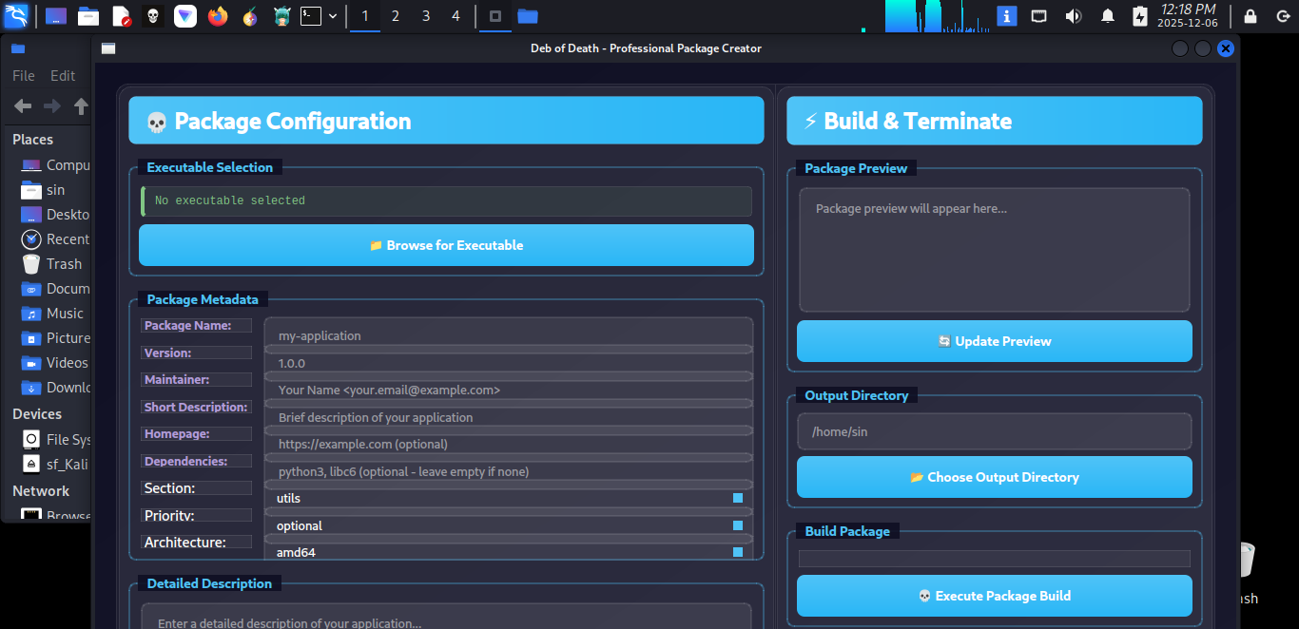Click the file manager back arrow
This screenshot has width=1299, height=629.
(x=23, y=106)
